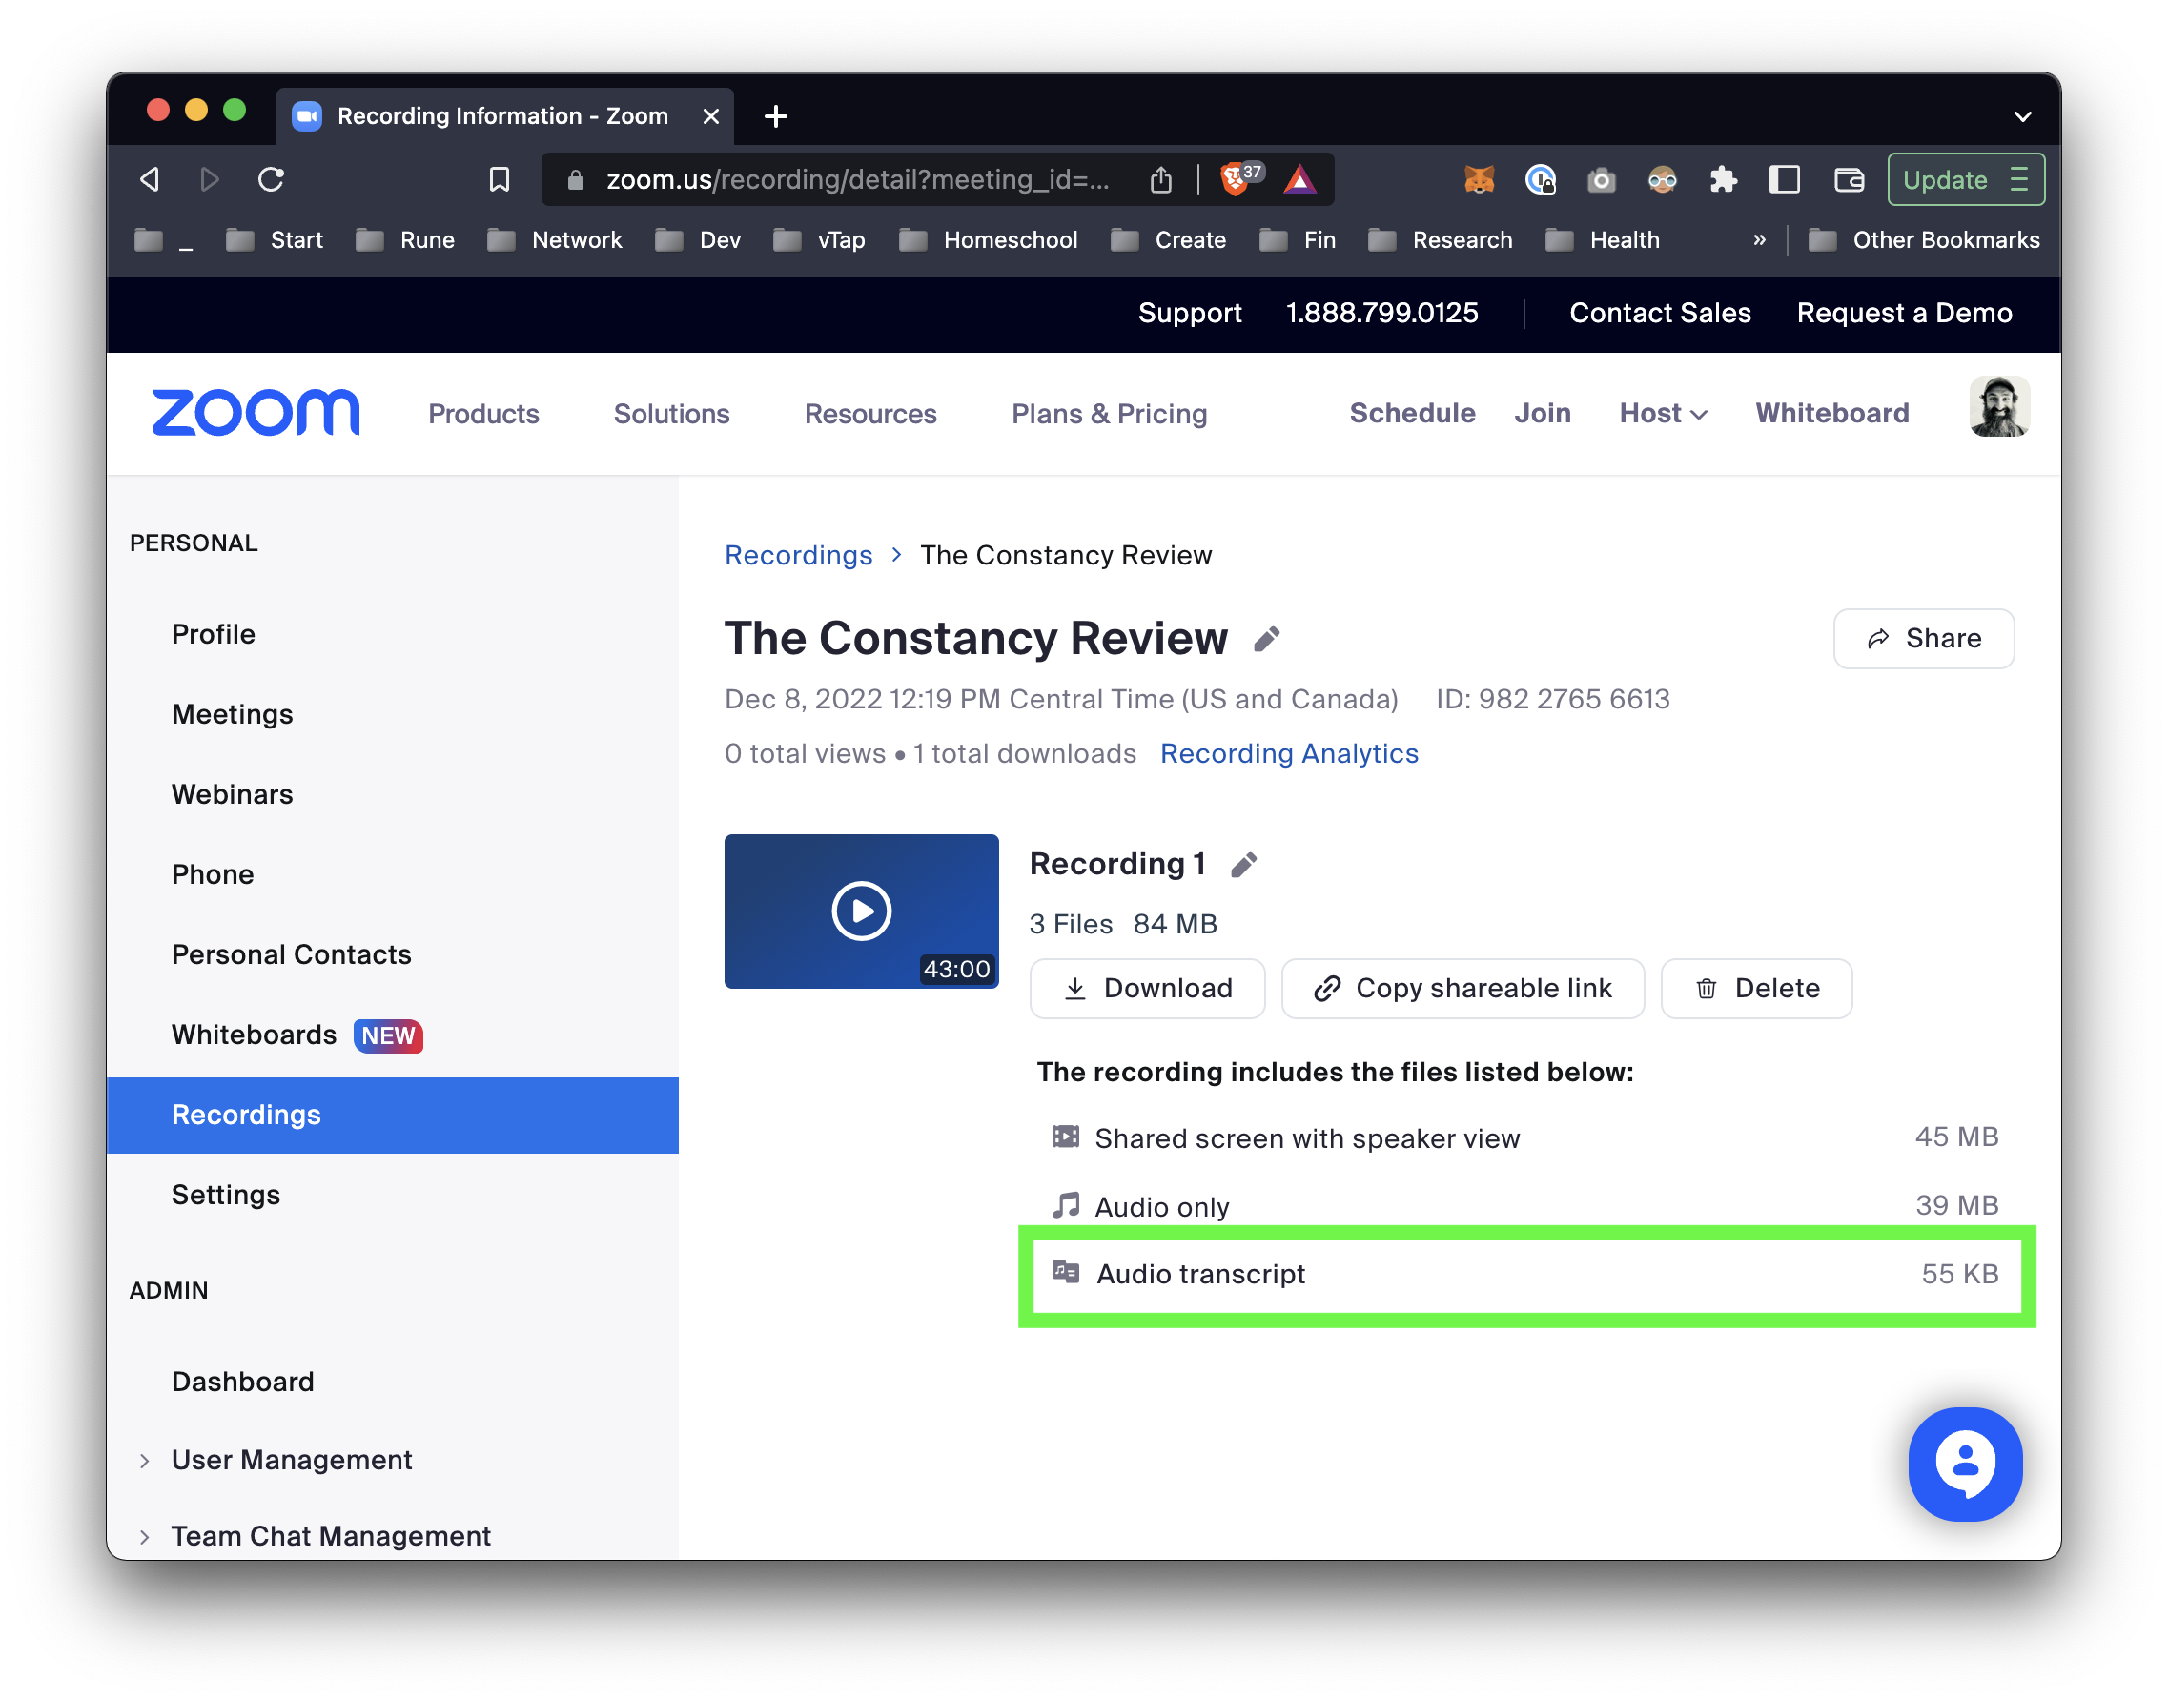This screenshot has width=2168, height=1701.
Task: Open the browser extensions puzzle icon
Action: (1723, 179)
